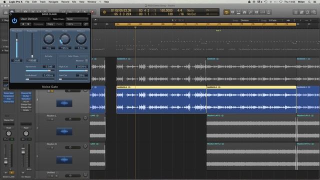The width and height of the screenshot is (320, 180).
Task: Click the BASS CLANK pan knob
Action: pos(8,133)
